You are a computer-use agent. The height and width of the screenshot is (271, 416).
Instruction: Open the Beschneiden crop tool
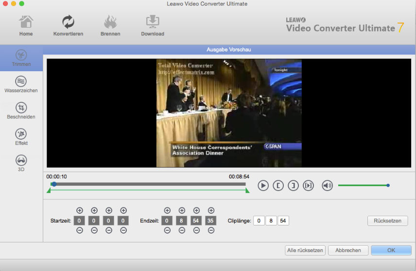coord(21,111)
